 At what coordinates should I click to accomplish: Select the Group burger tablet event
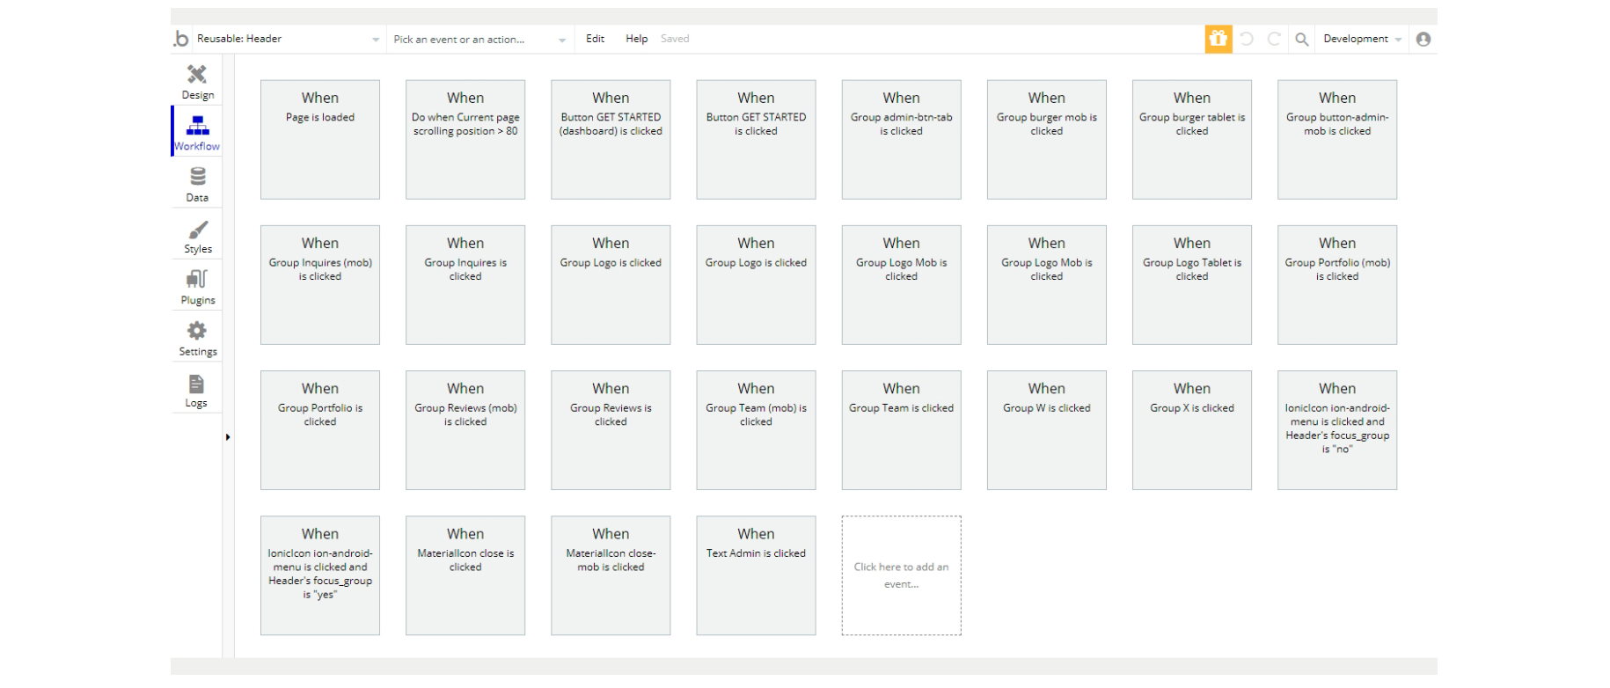[1192, 140]
